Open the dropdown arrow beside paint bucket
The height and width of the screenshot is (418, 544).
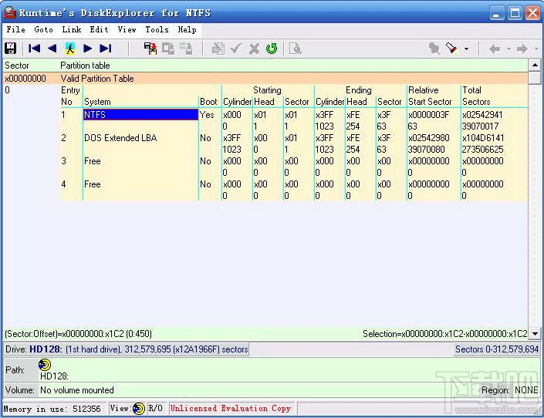click(x=466, y=49)
